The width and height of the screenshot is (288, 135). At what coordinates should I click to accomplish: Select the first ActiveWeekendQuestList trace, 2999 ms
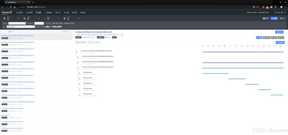36,37
